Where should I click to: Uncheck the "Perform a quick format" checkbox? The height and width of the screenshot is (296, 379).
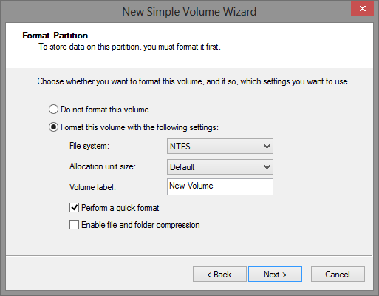[x=74, y=208]
